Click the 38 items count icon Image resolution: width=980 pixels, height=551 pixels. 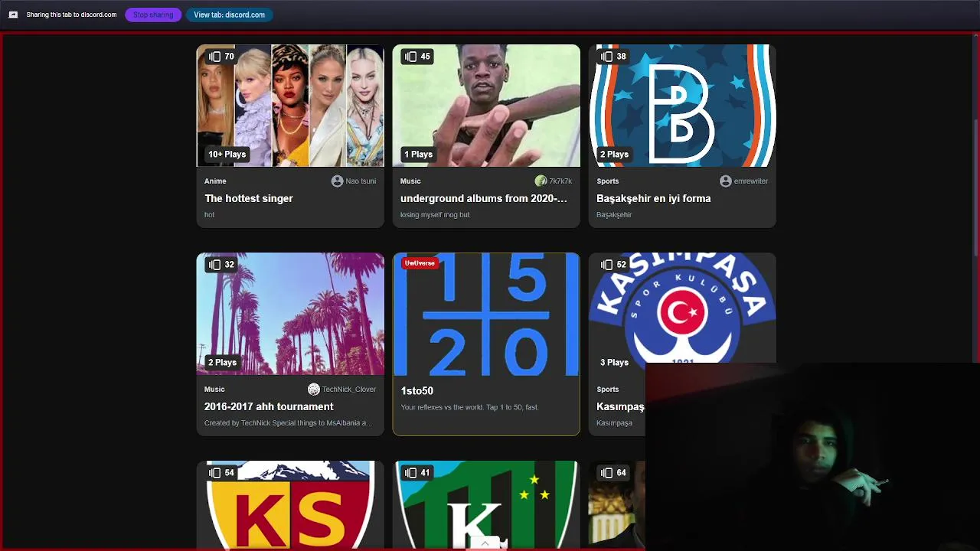606,57
